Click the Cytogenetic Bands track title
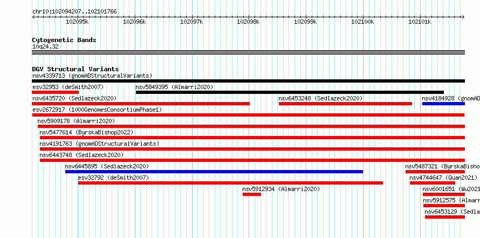 pyautogui.click(x=64, y=40)
